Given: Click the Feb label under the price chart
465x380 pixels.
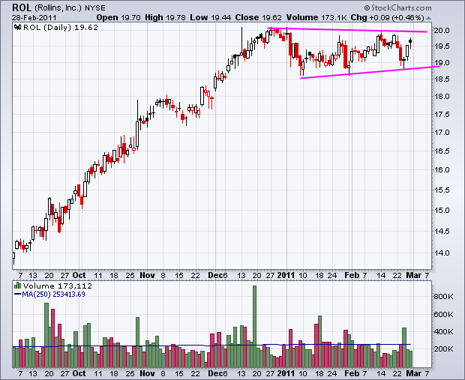Looking at the screenshot, I should (x=352, y=275).
